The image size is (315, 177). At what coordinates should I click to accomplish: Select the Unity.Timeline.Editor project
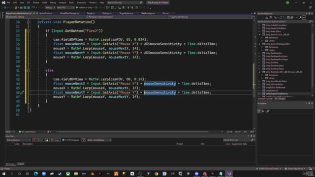click(x=275, y=66)
